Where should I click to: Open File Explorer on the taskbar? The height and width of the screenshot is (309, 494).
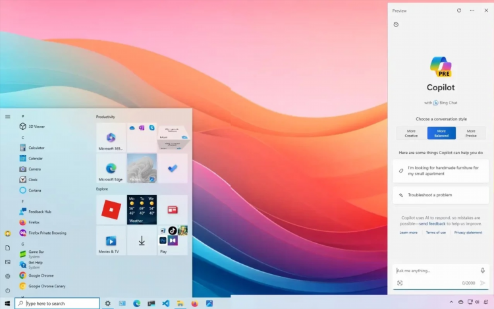tap(180, 303)
